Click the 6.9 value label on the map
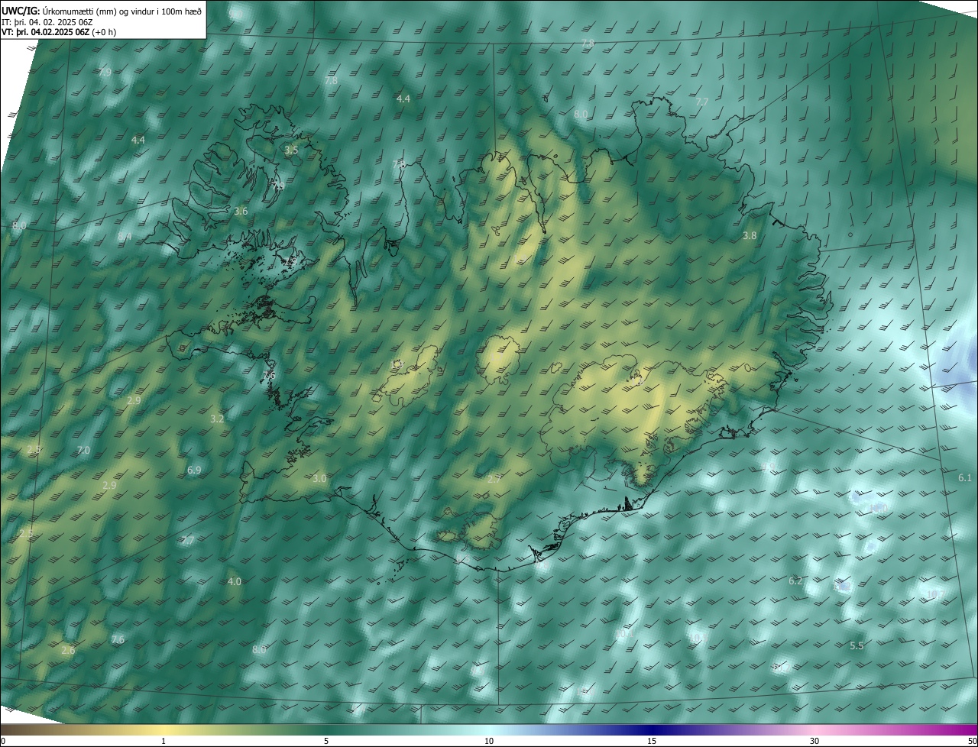978x747 pixels. pos(194,471)
